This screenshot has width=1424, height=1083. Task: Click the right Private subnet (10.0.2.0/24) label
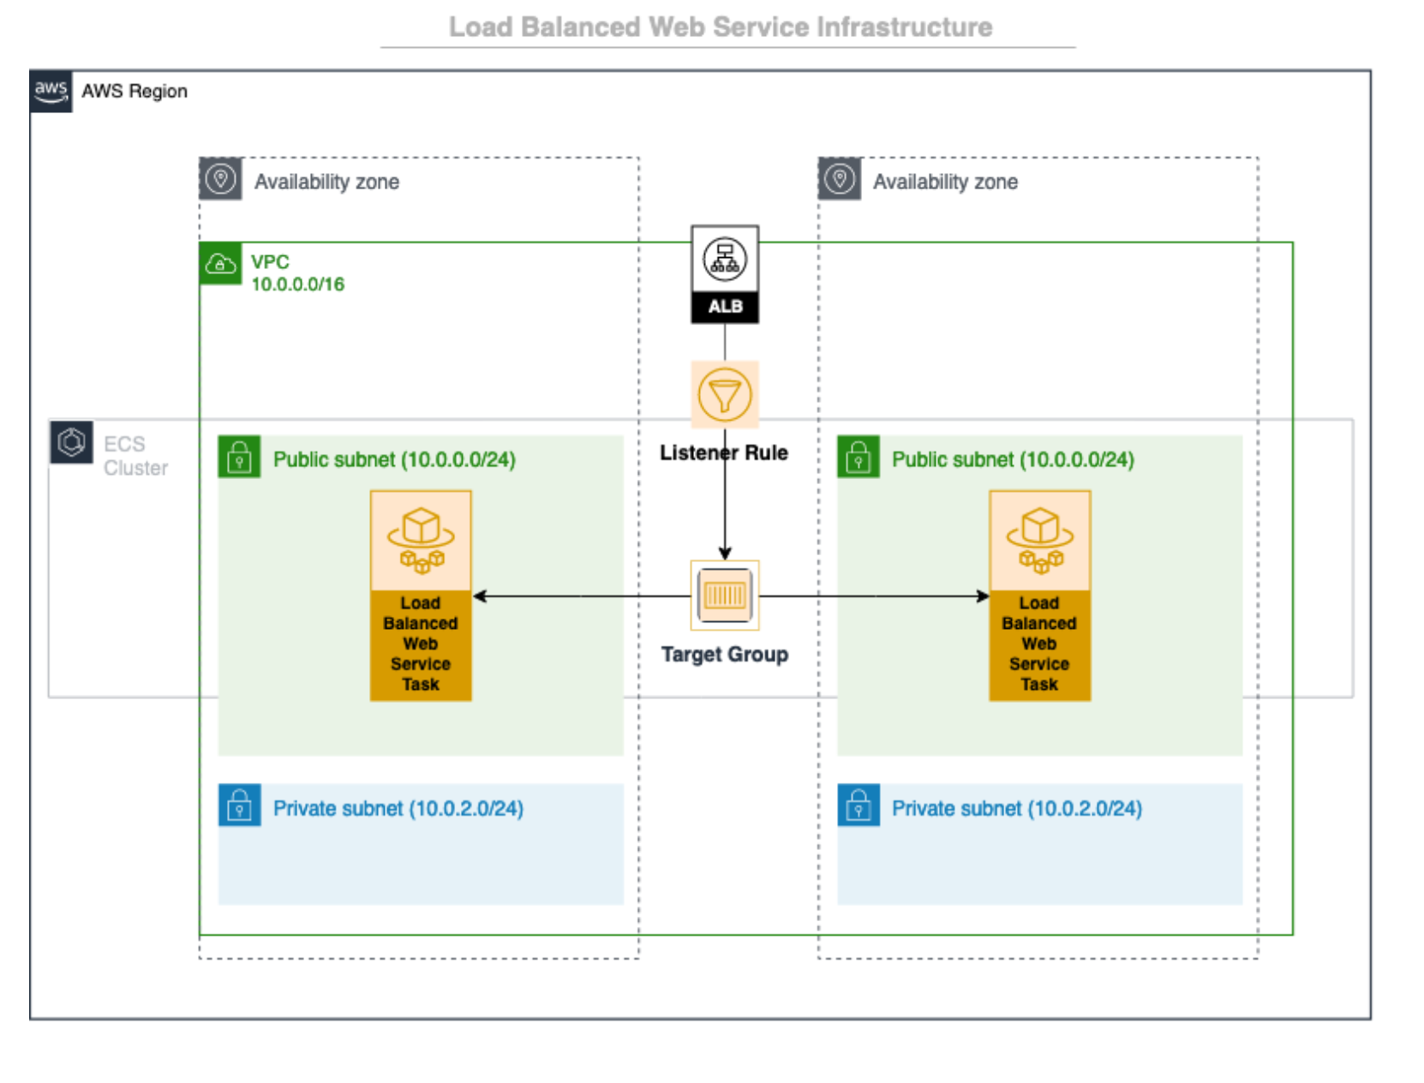[1017, 809]
